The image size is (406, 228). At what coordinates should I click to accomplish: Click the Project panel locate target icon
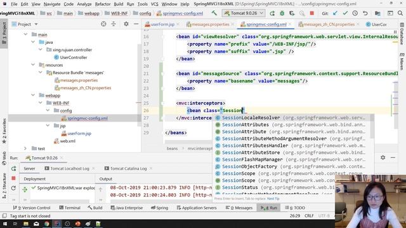pos(103,24)
